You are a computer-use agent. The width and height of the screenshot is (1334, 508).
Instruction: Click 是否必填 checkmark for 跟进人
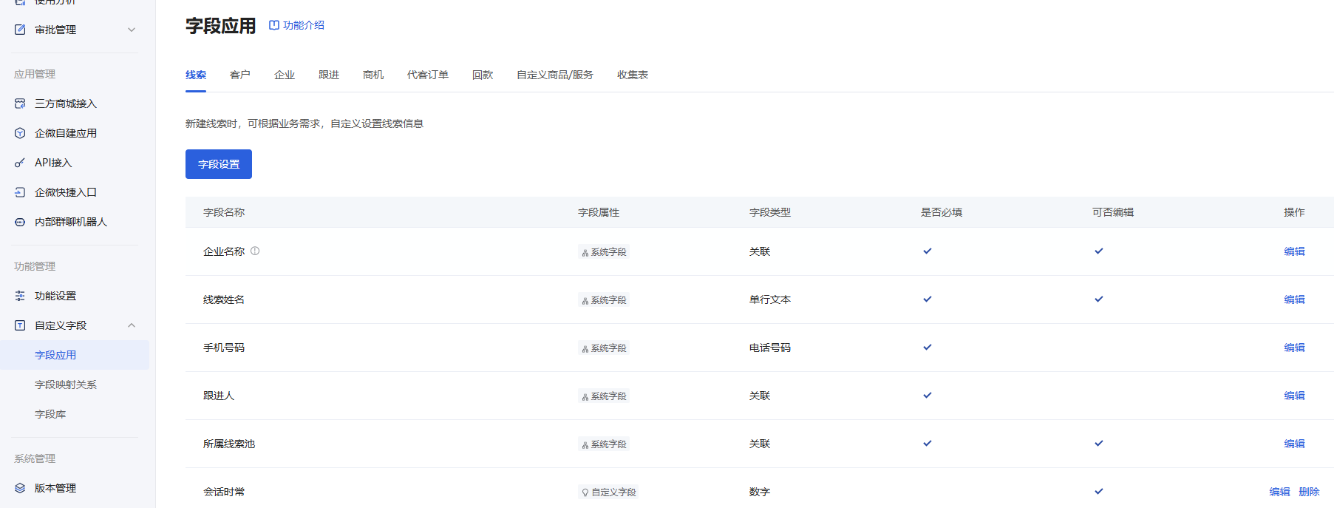tap(928, 396)
